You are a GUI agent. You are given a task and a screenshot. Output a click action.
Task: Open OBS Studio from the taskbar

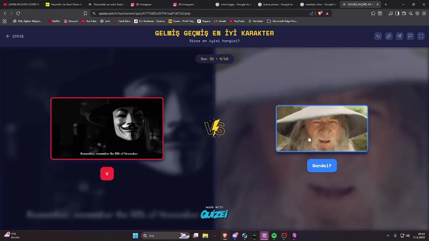(284, 236)
